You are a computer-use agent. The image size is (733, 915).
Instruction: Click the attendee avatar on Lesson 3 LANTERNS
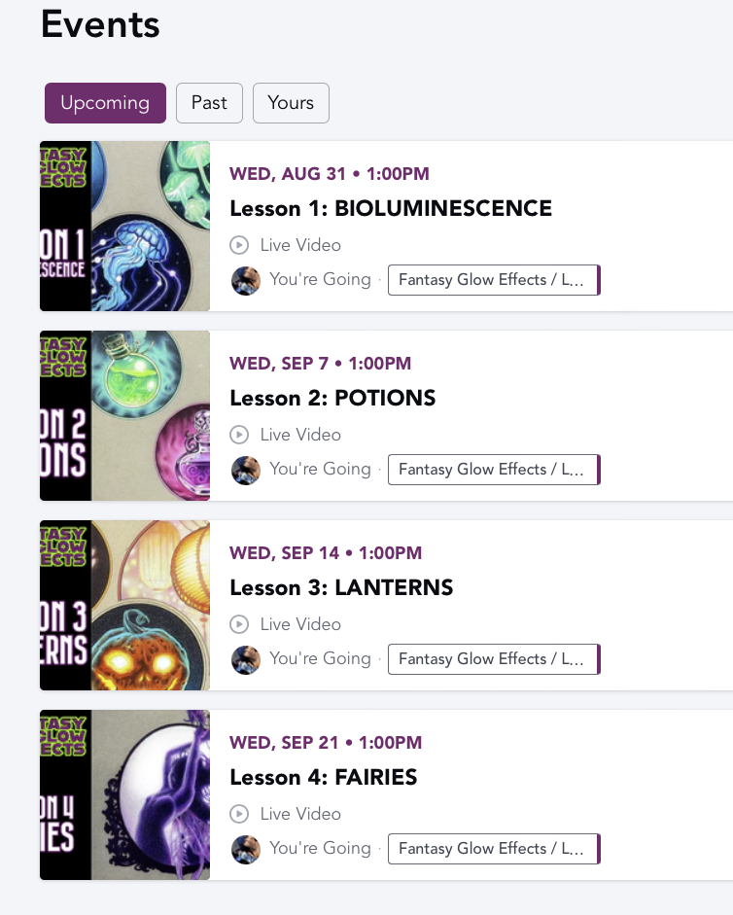(x=246, y=660)
